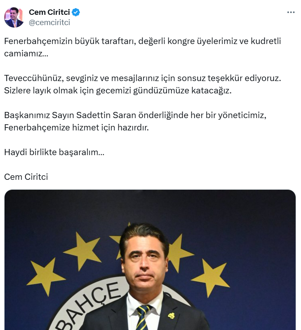Open the three-dot more options menu
This screenshot has width=301, height=330.
click(291, 12)
